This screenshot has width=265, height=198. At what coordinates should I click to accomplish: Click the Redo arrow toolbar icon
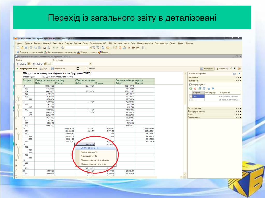click(58, 48)
